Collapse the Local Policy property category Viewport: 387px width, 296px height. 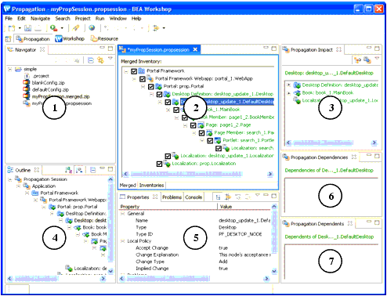pos(122,241)
